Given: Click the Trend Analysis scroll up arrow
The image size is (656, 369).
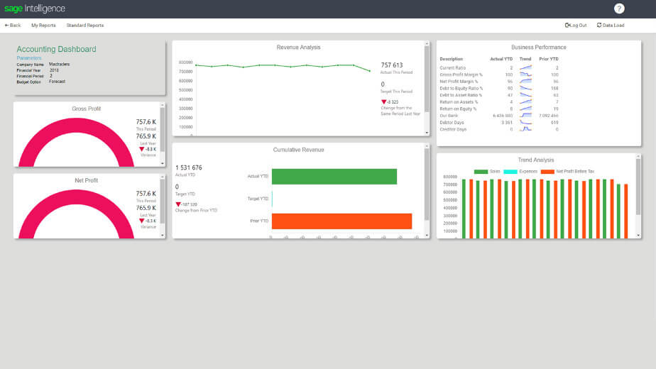Looking at the screenshot, I should 638,156.
